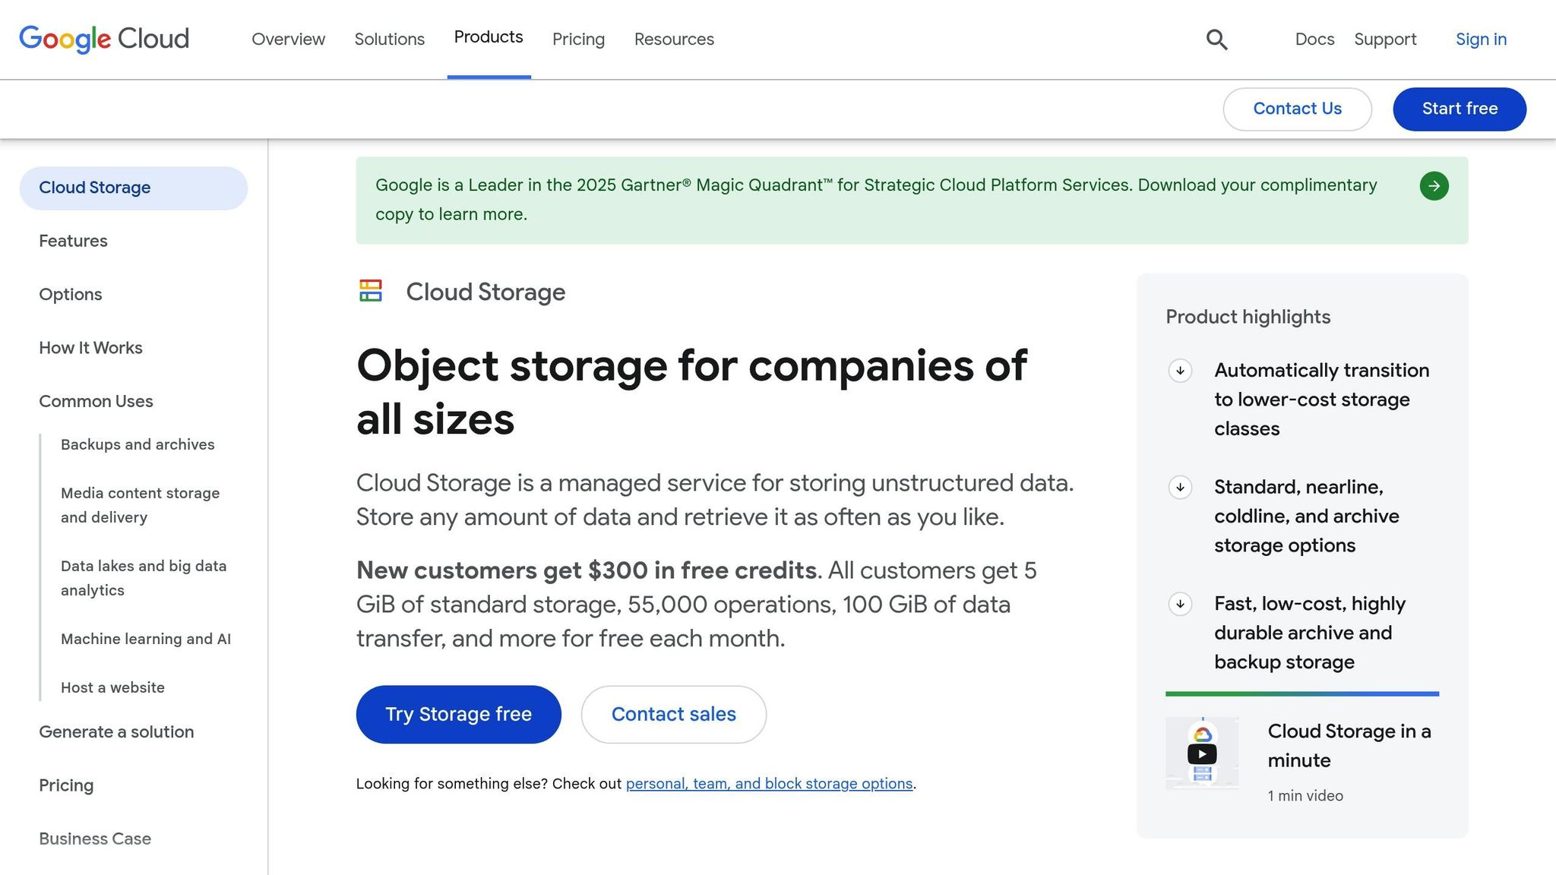
Task: Click Try Storage free
Action: 458,714
